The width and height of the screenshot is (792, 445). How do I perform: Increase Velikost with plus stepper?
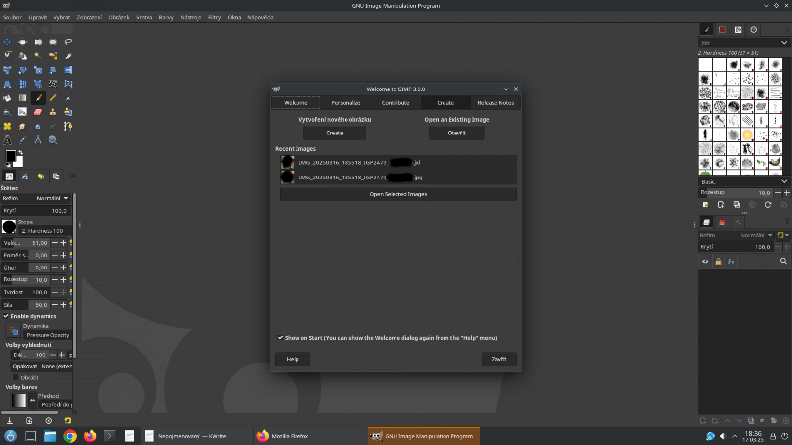click(x=63, y=243)
